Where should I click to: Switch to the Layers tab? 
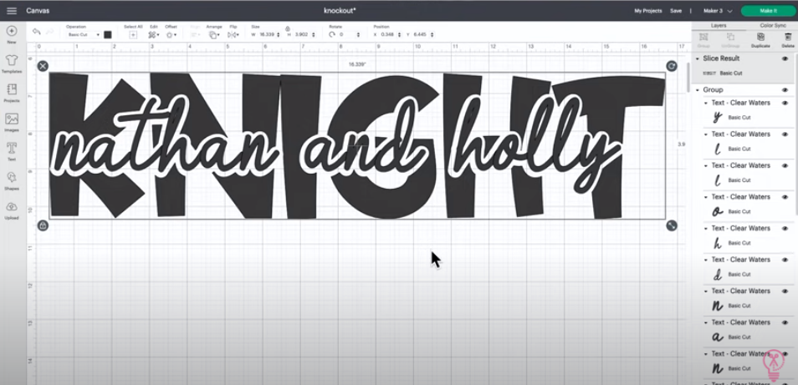click(719, 25)
